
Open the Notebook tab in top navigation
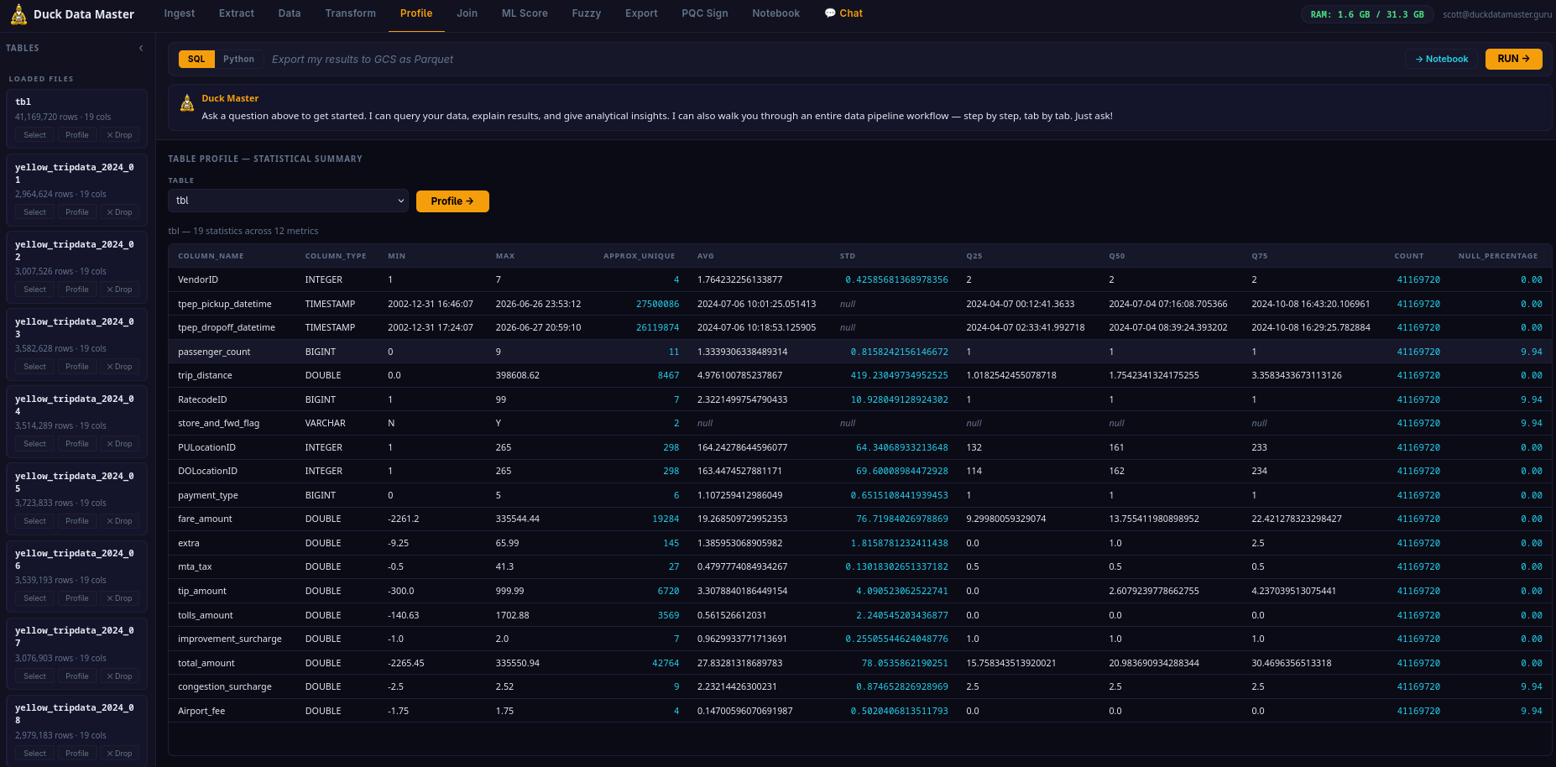[776, 13]
